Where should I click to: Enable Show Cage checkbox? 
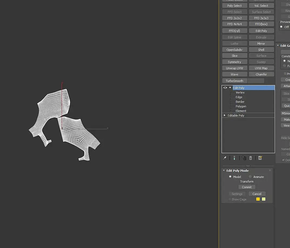230,199
